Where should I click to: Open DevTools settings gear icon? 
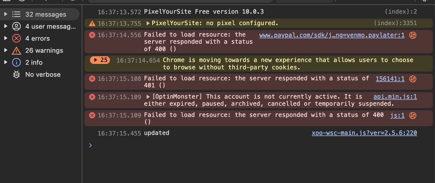click(x=425, y=1)
